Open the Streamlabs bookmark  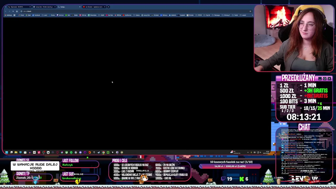point(92,15)
